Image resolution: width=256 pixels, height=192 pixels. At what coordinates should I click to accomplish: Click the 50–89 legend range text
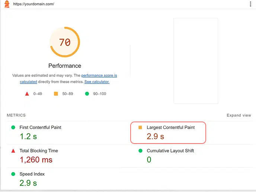pyautogui.click(x=68, y=94)
